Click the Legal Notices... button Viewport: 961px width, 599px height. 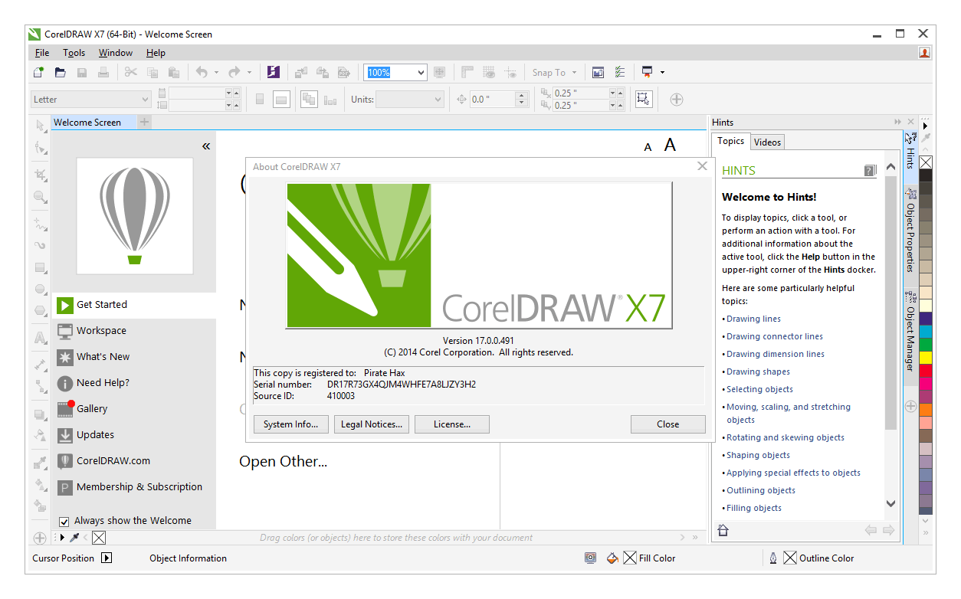pos(372,424)
